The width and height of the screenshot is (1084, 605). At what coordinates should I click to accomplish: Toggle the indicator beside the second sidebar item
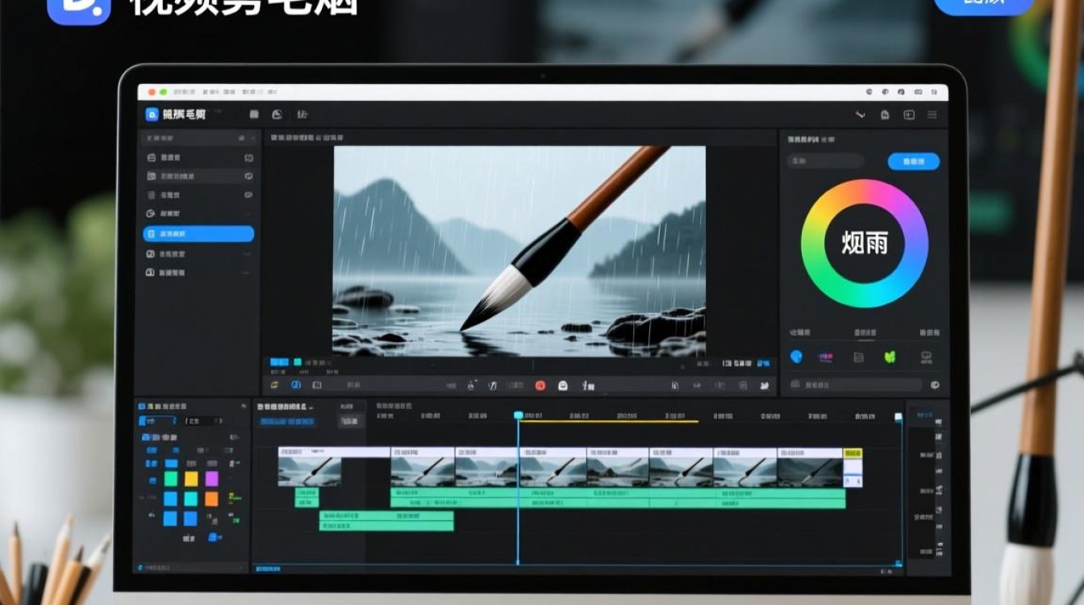pyautogui.click(x=249, y=176)
